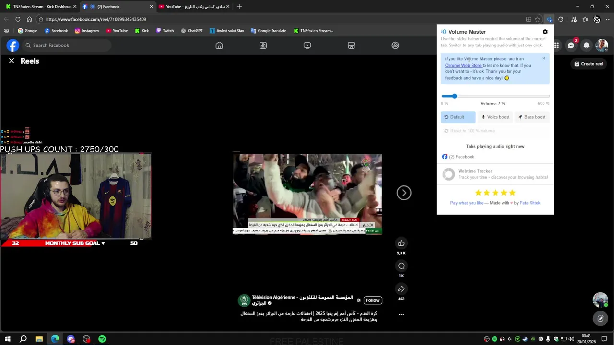614x345 pixels.
Task: Open the browser profile avatar
Action: click(597, 19)
